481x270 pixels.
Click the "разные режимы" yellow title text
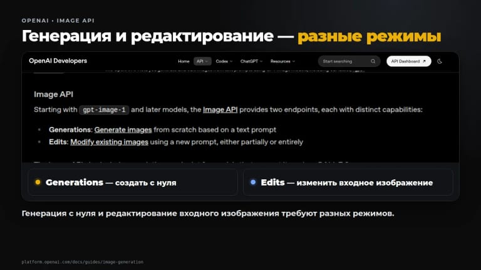click(370, 36)
